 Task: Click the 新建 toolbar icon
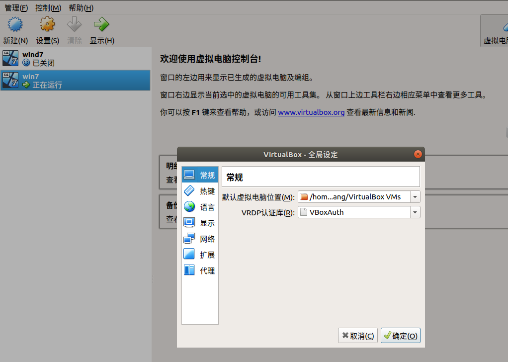point(15,29)
